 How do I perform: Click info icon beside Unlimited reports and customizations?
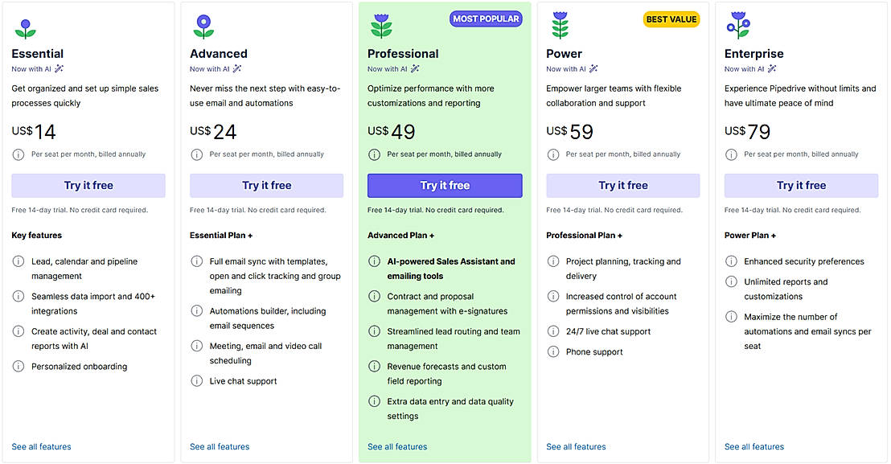click(x=731, y=282)
